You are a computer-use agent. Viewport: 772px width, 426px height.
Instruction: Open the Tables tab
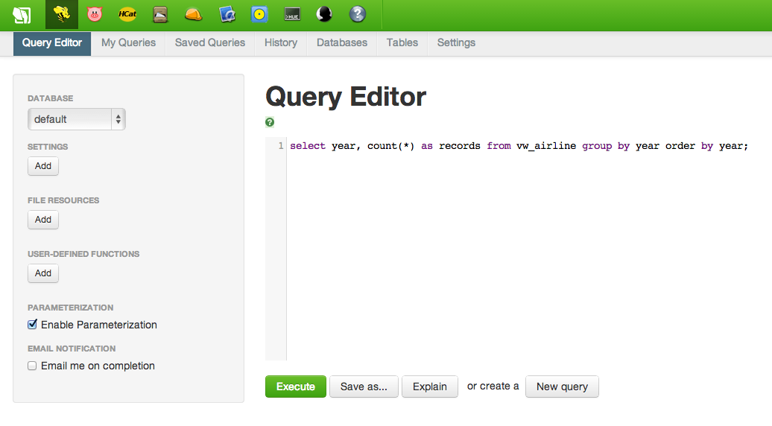[x=402, y=43]
